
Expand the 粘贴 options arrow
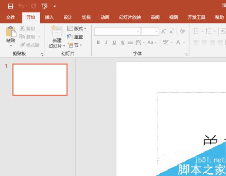pyautogui.click(x=11, y=46)
